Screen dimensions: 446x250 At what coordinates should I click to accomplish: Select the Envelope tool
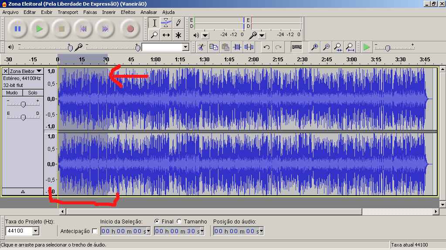pyautogui.click(x=166, y=23)
